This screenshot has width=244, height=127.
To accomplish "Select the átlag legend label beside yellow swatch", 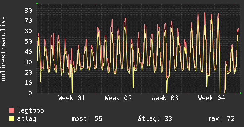I will pyautogui.click(x=27, y=119).
